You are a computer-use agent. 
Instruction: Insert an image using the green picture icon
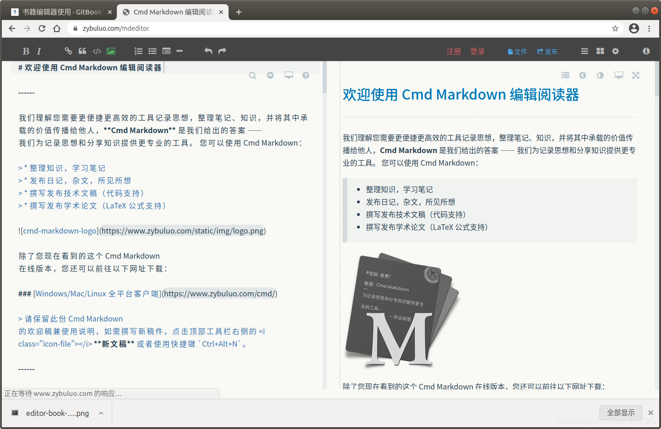(111, 51)
